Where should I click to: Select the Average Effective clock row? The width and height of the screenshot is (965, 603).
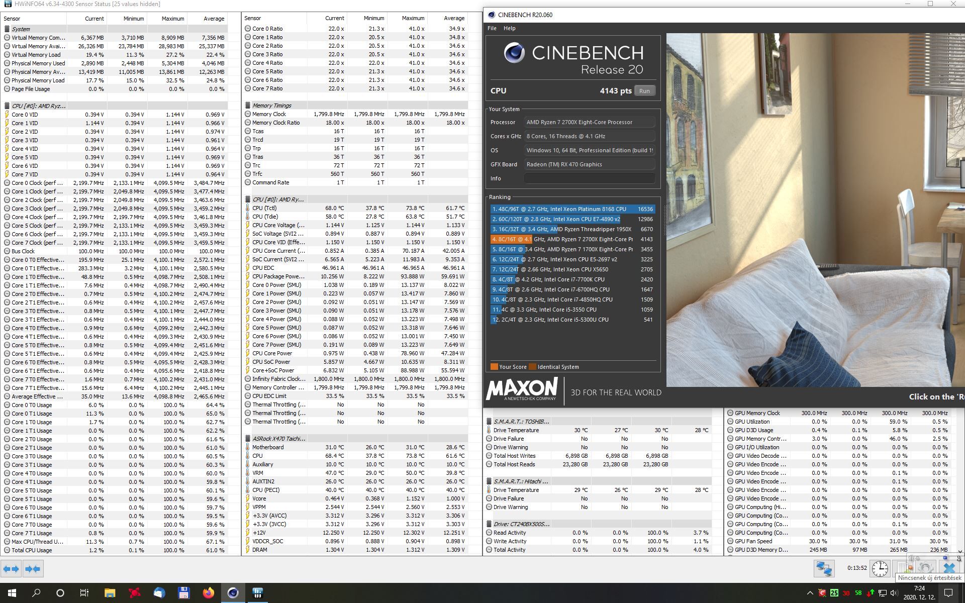(x=115, y=396)
